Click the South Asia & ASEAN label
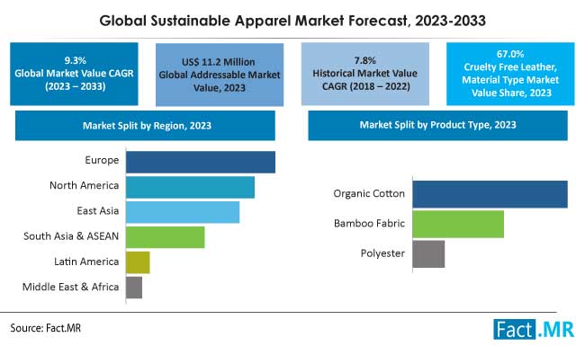 [71, 236]
